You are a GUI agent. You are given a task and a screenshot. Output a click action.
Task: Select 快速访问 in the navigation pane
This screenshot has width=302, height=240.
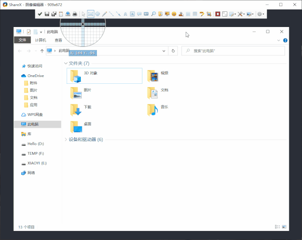tap(35, 66)
